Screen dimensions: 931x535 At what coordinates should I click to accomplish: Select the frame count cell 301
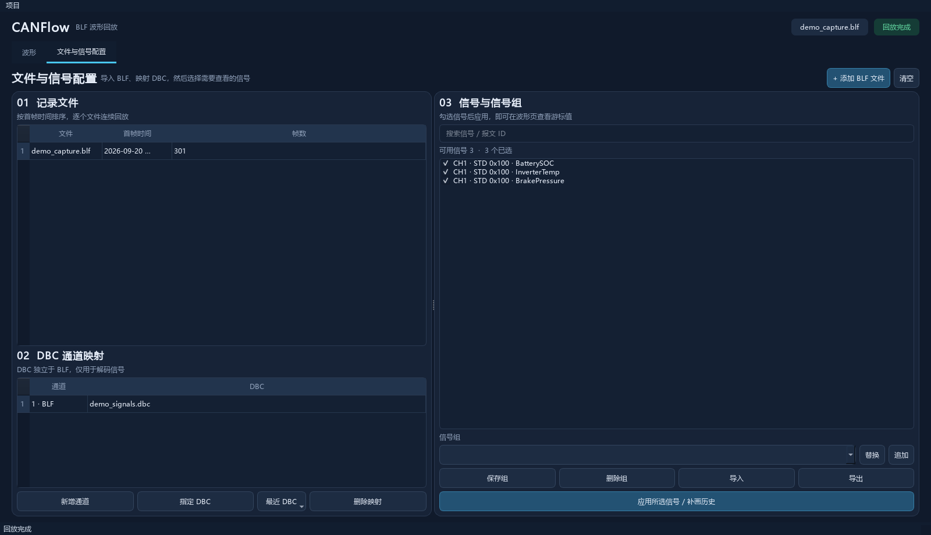[x=299, y=151]
